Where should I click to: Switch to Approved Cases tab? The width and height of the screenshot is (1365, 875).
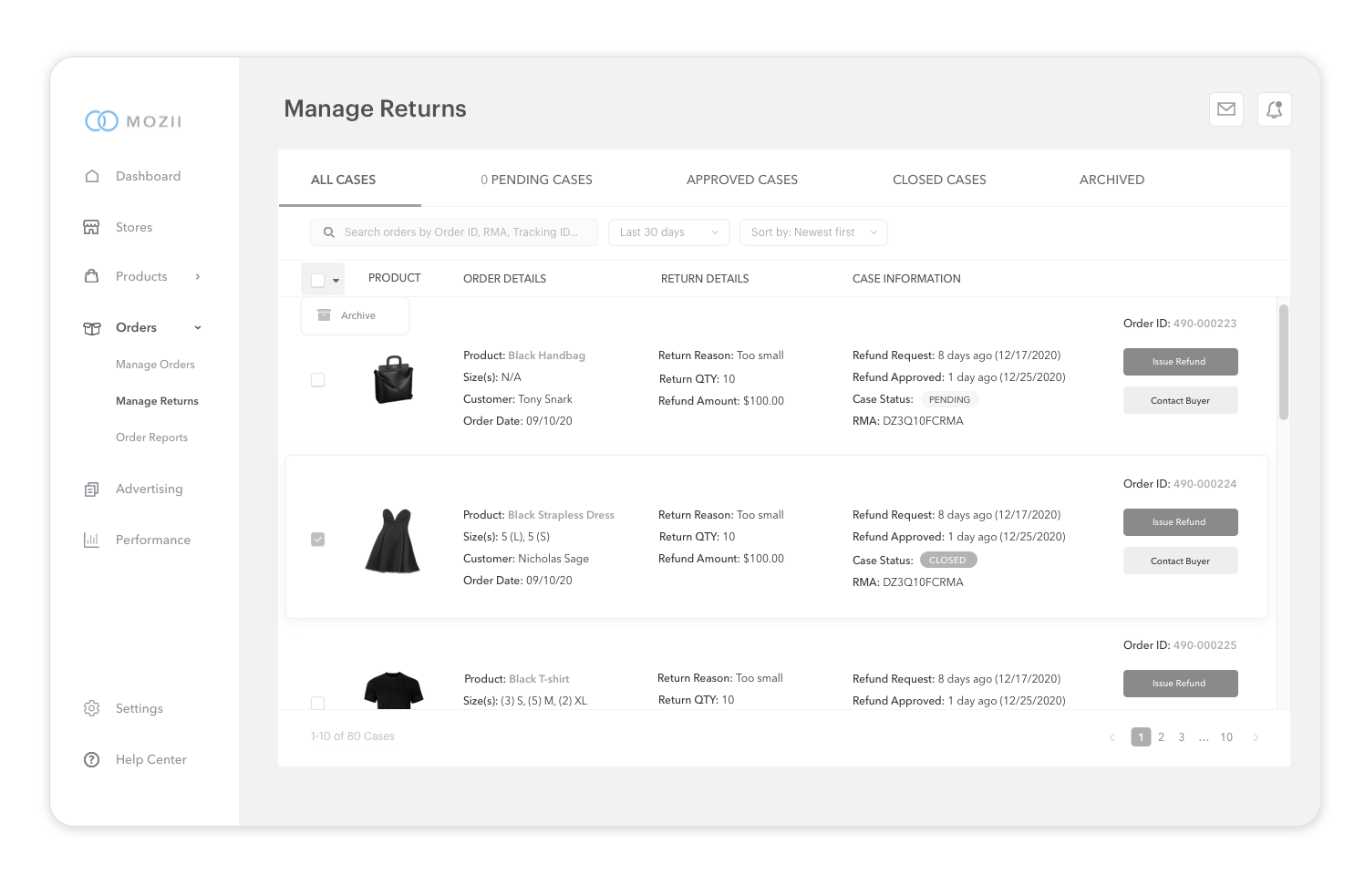pos(742,180)
